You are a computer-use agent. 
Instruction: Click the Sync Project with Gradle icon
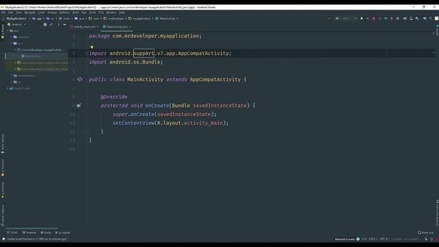[x=405, y=19]
